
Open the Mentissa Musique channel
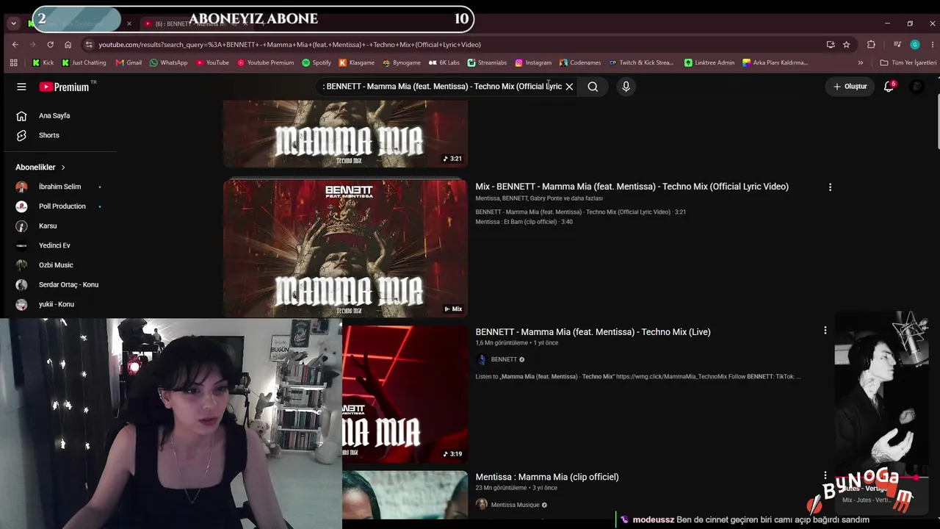[x=515, y=505]
